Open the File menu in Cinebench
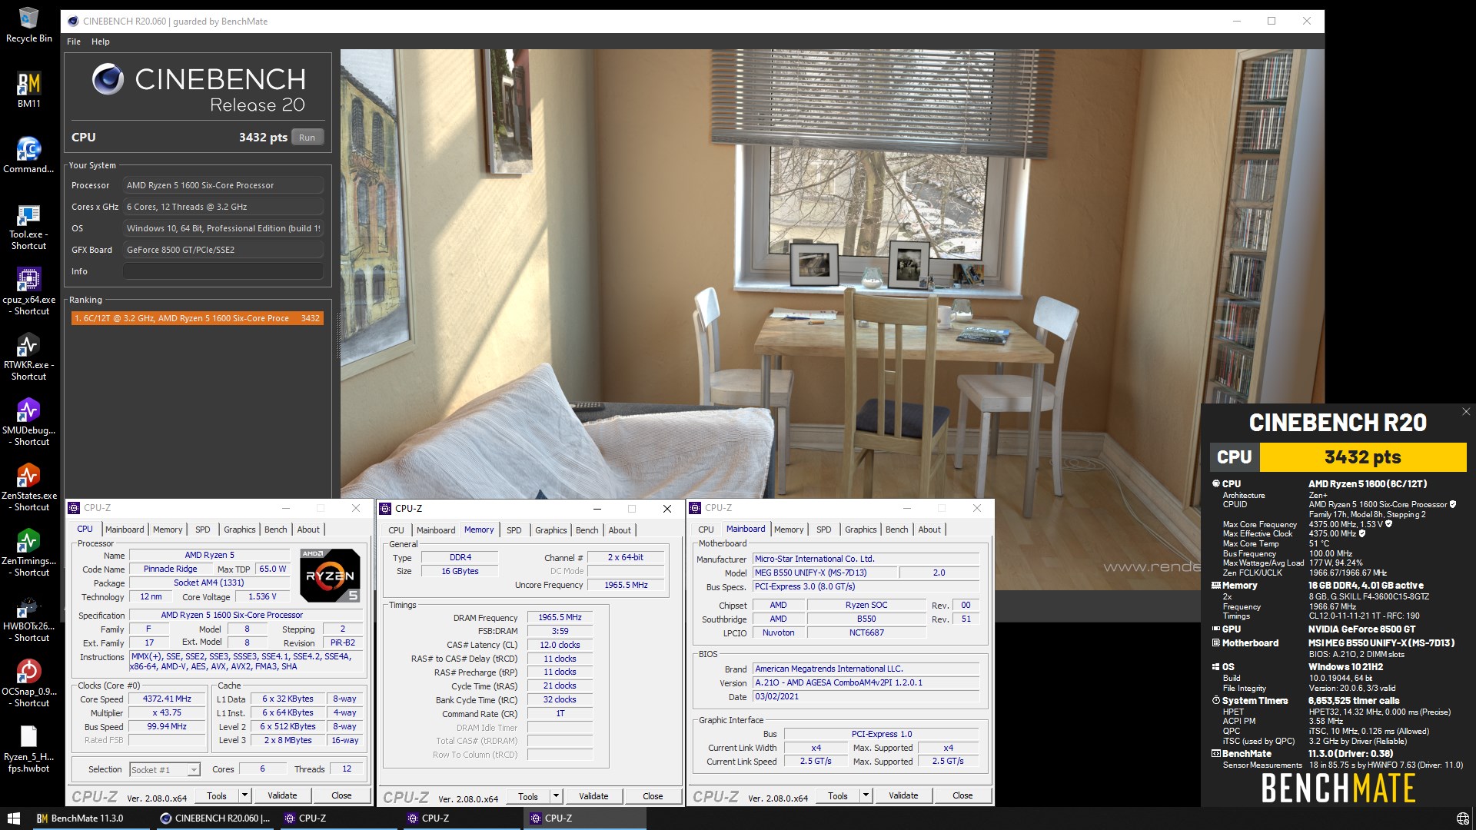1476x830 pixels. click(x=74, y=41)
